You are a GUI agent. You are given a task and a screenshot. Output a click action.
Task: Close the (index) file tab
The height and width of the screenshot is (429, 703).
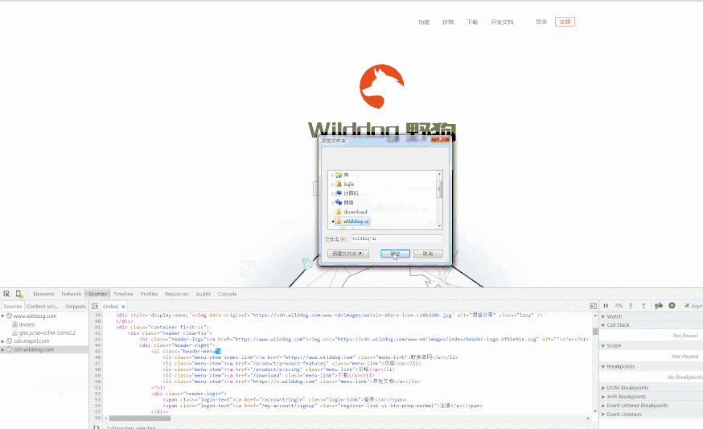point(123,307)
